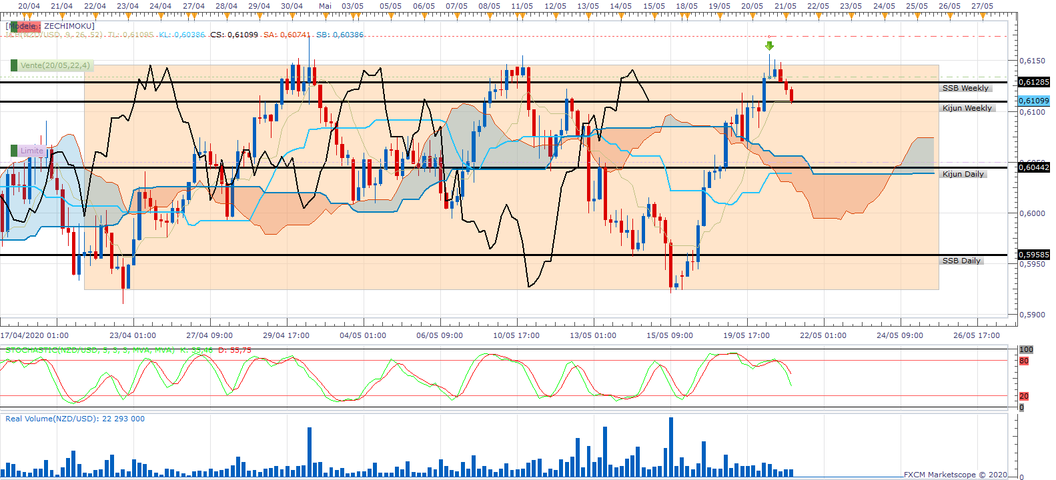Screen dimensions: 1056x480
Task: Click the 0,61285 price tag on the axis
Action: coord(1033,82)
